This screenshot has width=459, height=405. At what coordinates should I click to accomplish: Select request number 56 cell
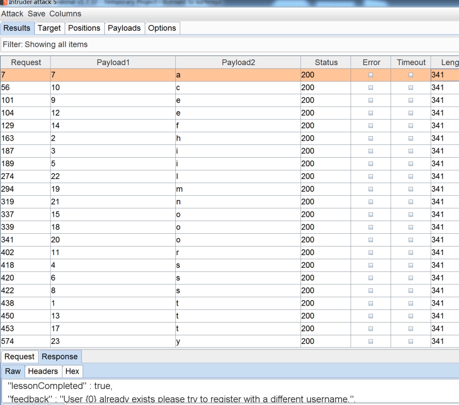click(25, 87)
